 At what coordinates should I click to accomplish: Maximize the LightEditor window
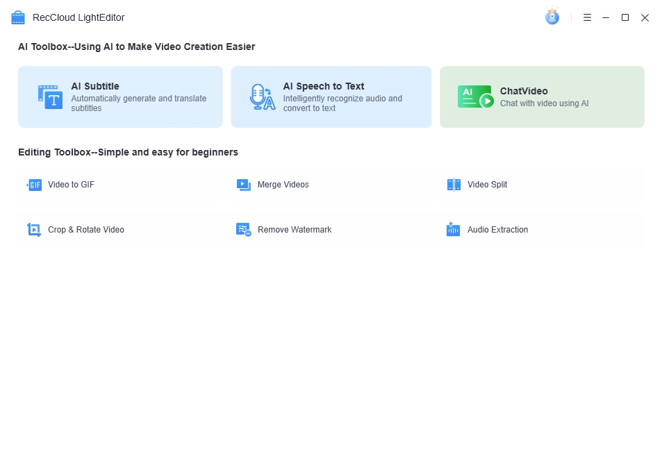point(625,17)
